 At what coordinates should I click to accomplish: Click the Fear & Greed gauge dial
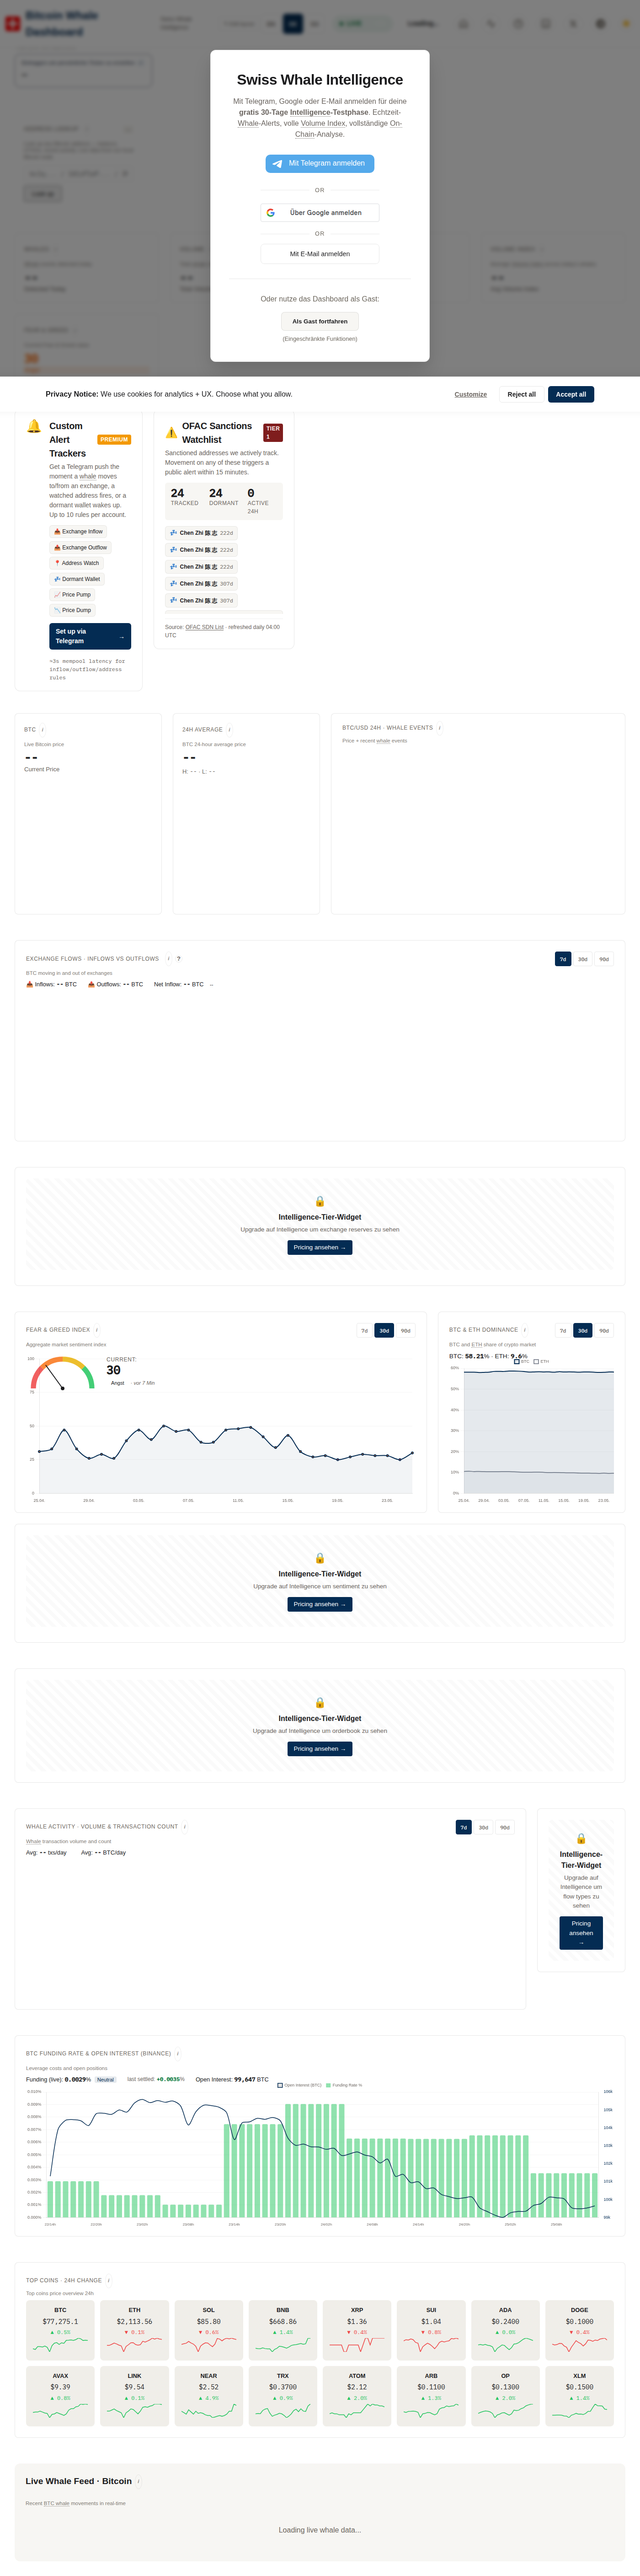point(62,1373)
